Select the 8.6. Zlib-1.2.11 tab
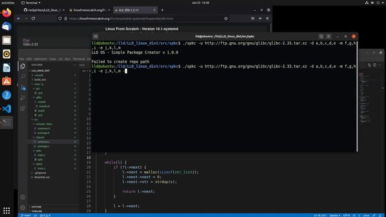 [x=135, y=10]
